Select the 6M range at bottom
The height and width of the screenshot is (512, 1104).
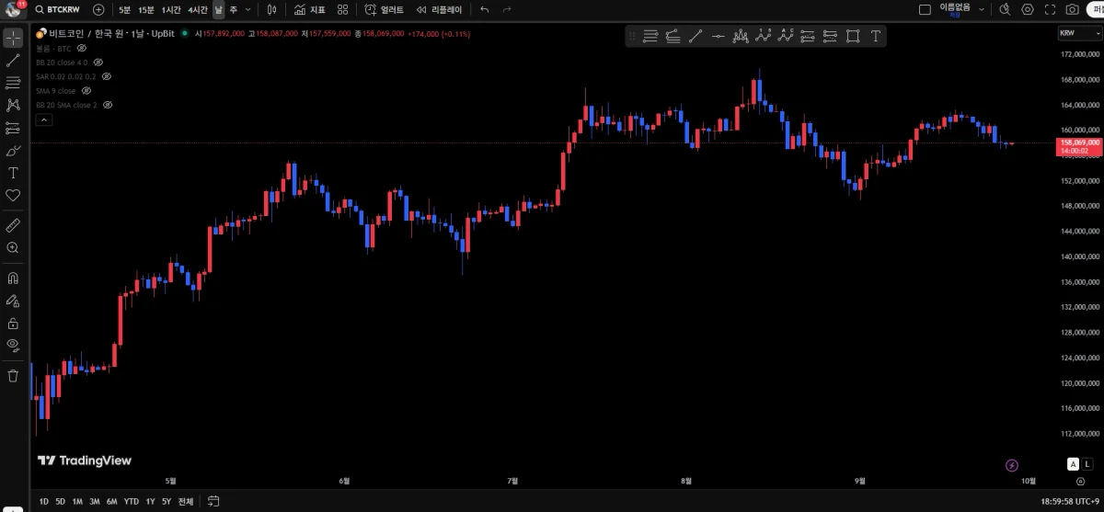[111, 501]
